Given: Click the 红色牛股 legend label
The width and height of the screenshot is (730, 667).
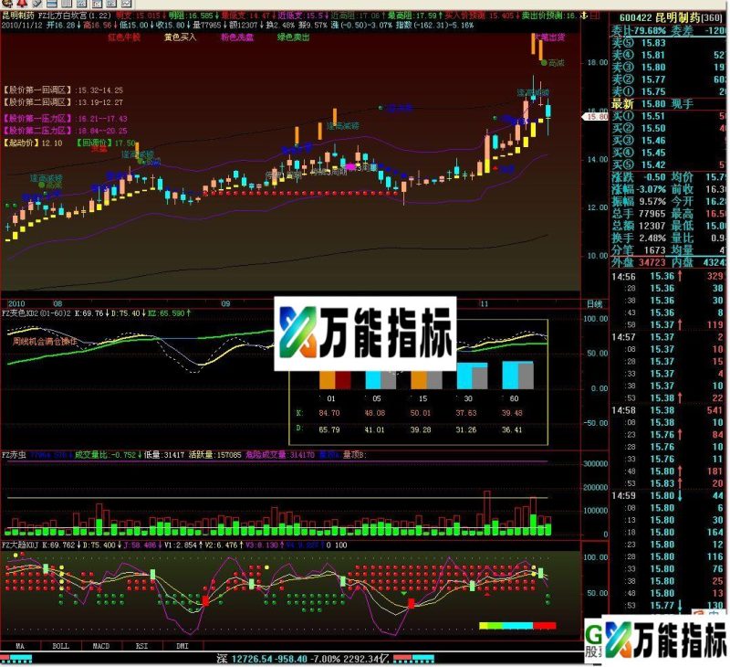Looking at the screenshot, I should tap(124, 37).
